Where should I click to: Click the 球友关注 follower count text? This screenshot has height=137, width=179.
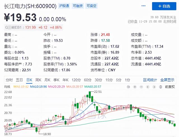(x=163, y=17)
